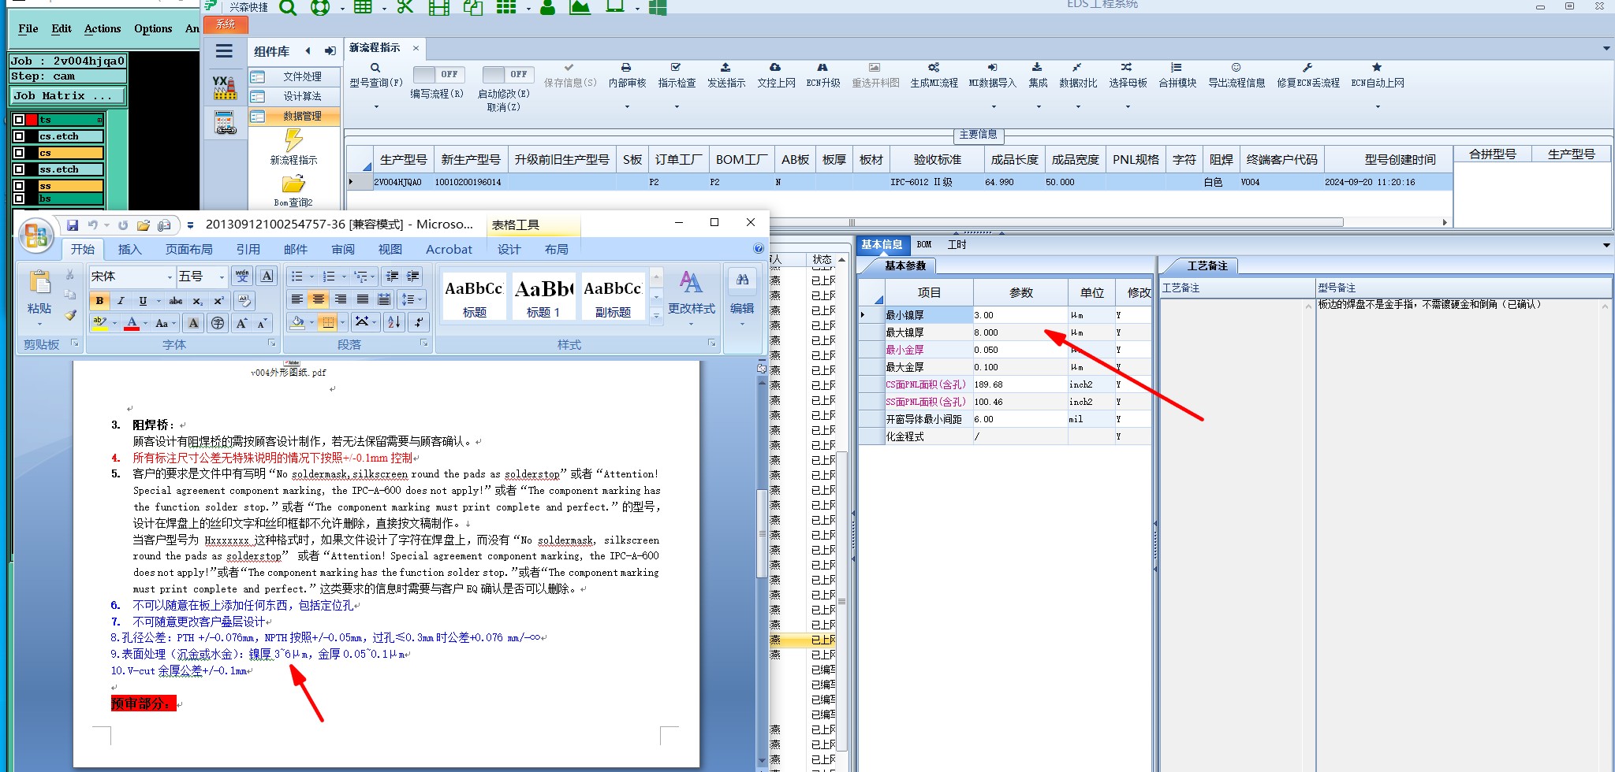This screenshot has height=772, width=1615.
Task: Open the Font dialog launcher in 字体 group
Action: coord(272,343)
